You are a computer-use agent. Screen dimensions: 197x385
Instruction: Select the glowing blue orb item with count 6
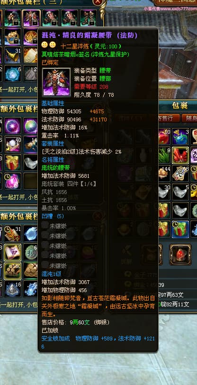[x=12, y=73]
